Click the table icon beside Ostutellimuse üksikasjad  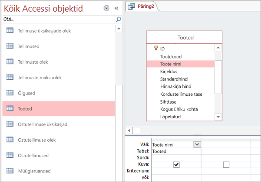click(x=10, y=124)
